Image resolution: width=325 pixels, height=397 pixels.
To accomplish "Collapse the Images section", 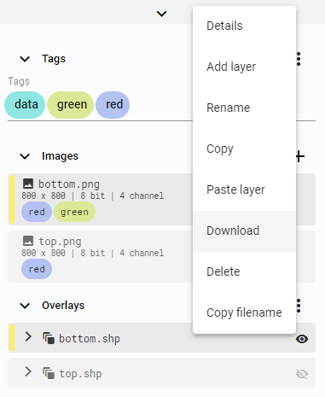I will tap(25, 156).
